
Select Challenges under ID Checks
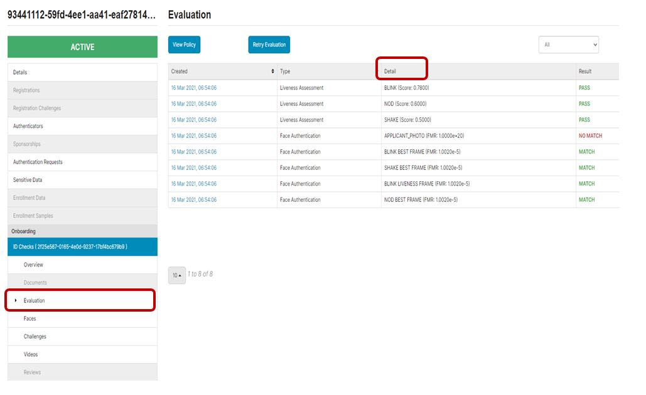pos(35,337)
